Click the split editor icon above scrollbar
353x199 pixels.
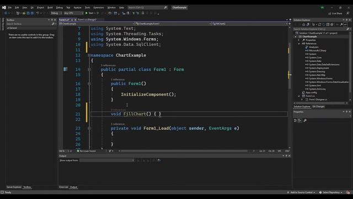coord(290,24)
